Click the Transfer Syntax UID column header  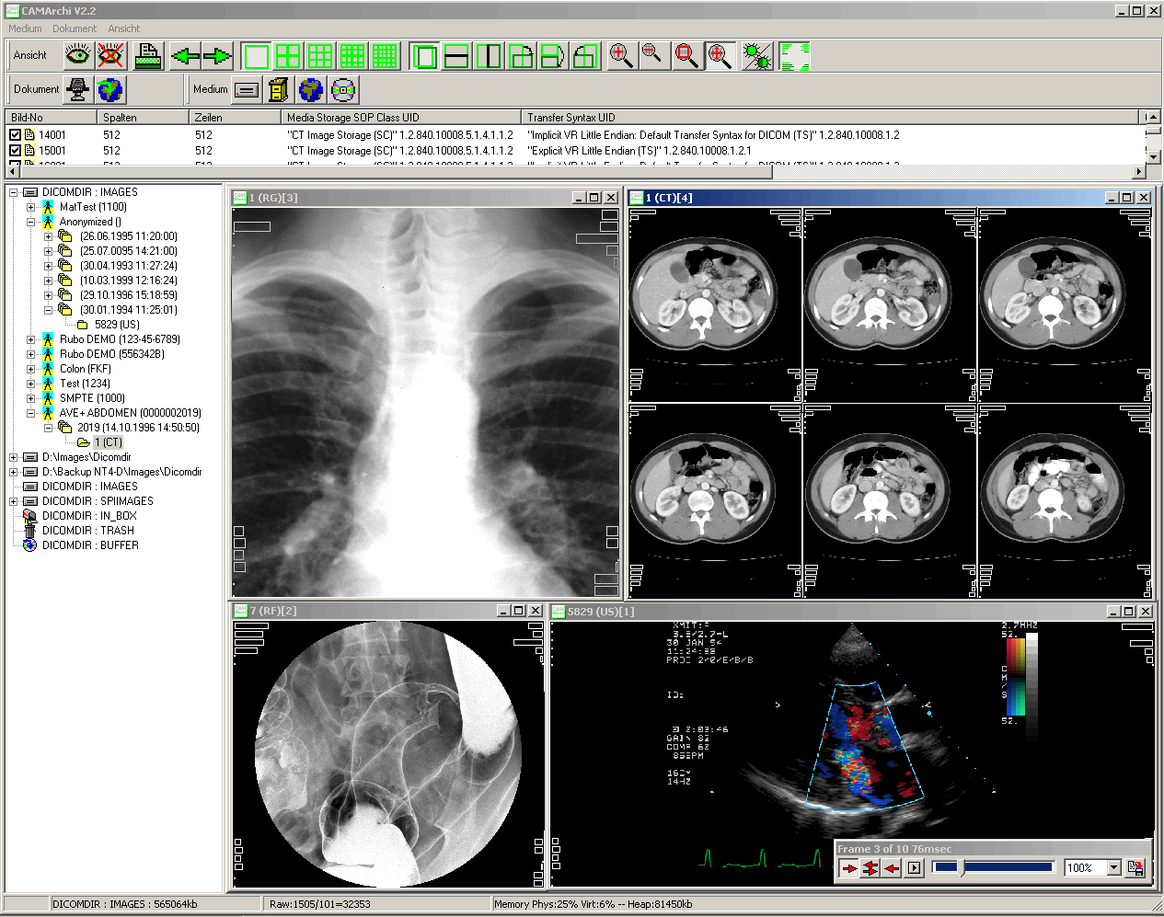[x=831, y=118]
